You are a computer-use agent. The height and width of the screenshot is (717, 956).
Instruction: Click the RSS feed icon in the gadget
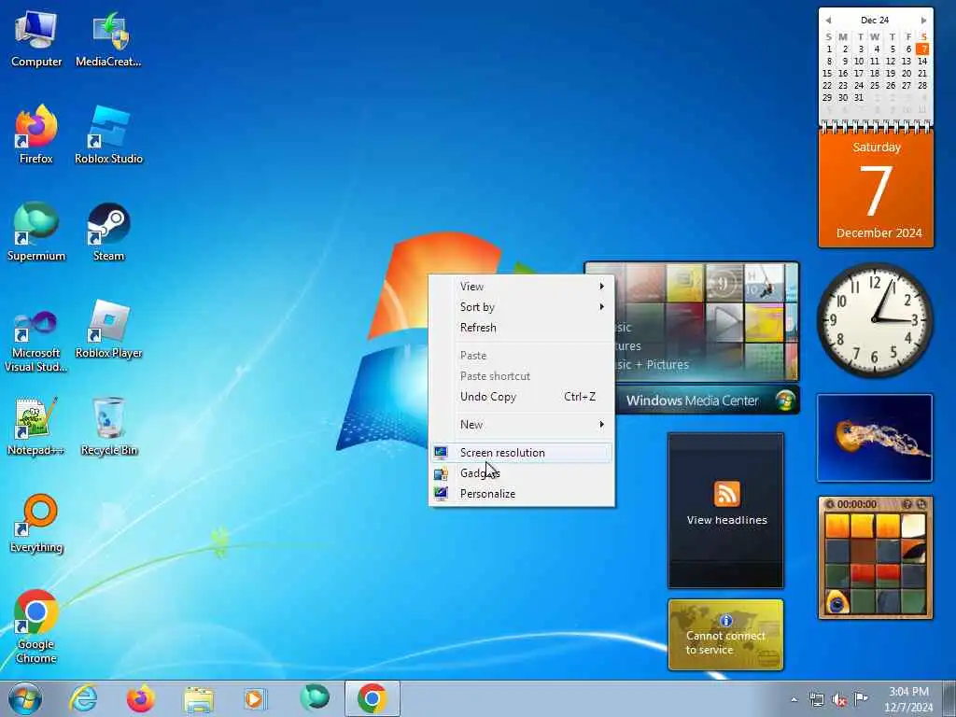click(x=726, y=494)
